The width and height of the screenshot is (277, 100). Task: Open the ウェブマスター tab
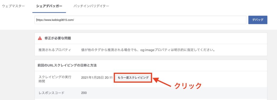click(13, 6)
